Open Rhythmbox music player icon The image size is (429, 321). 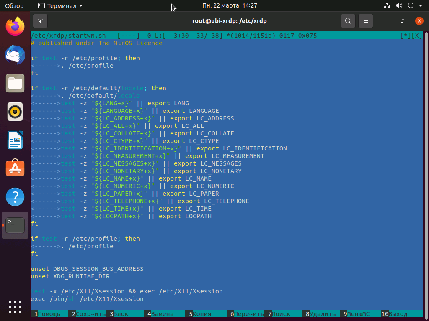click(15, 112)
